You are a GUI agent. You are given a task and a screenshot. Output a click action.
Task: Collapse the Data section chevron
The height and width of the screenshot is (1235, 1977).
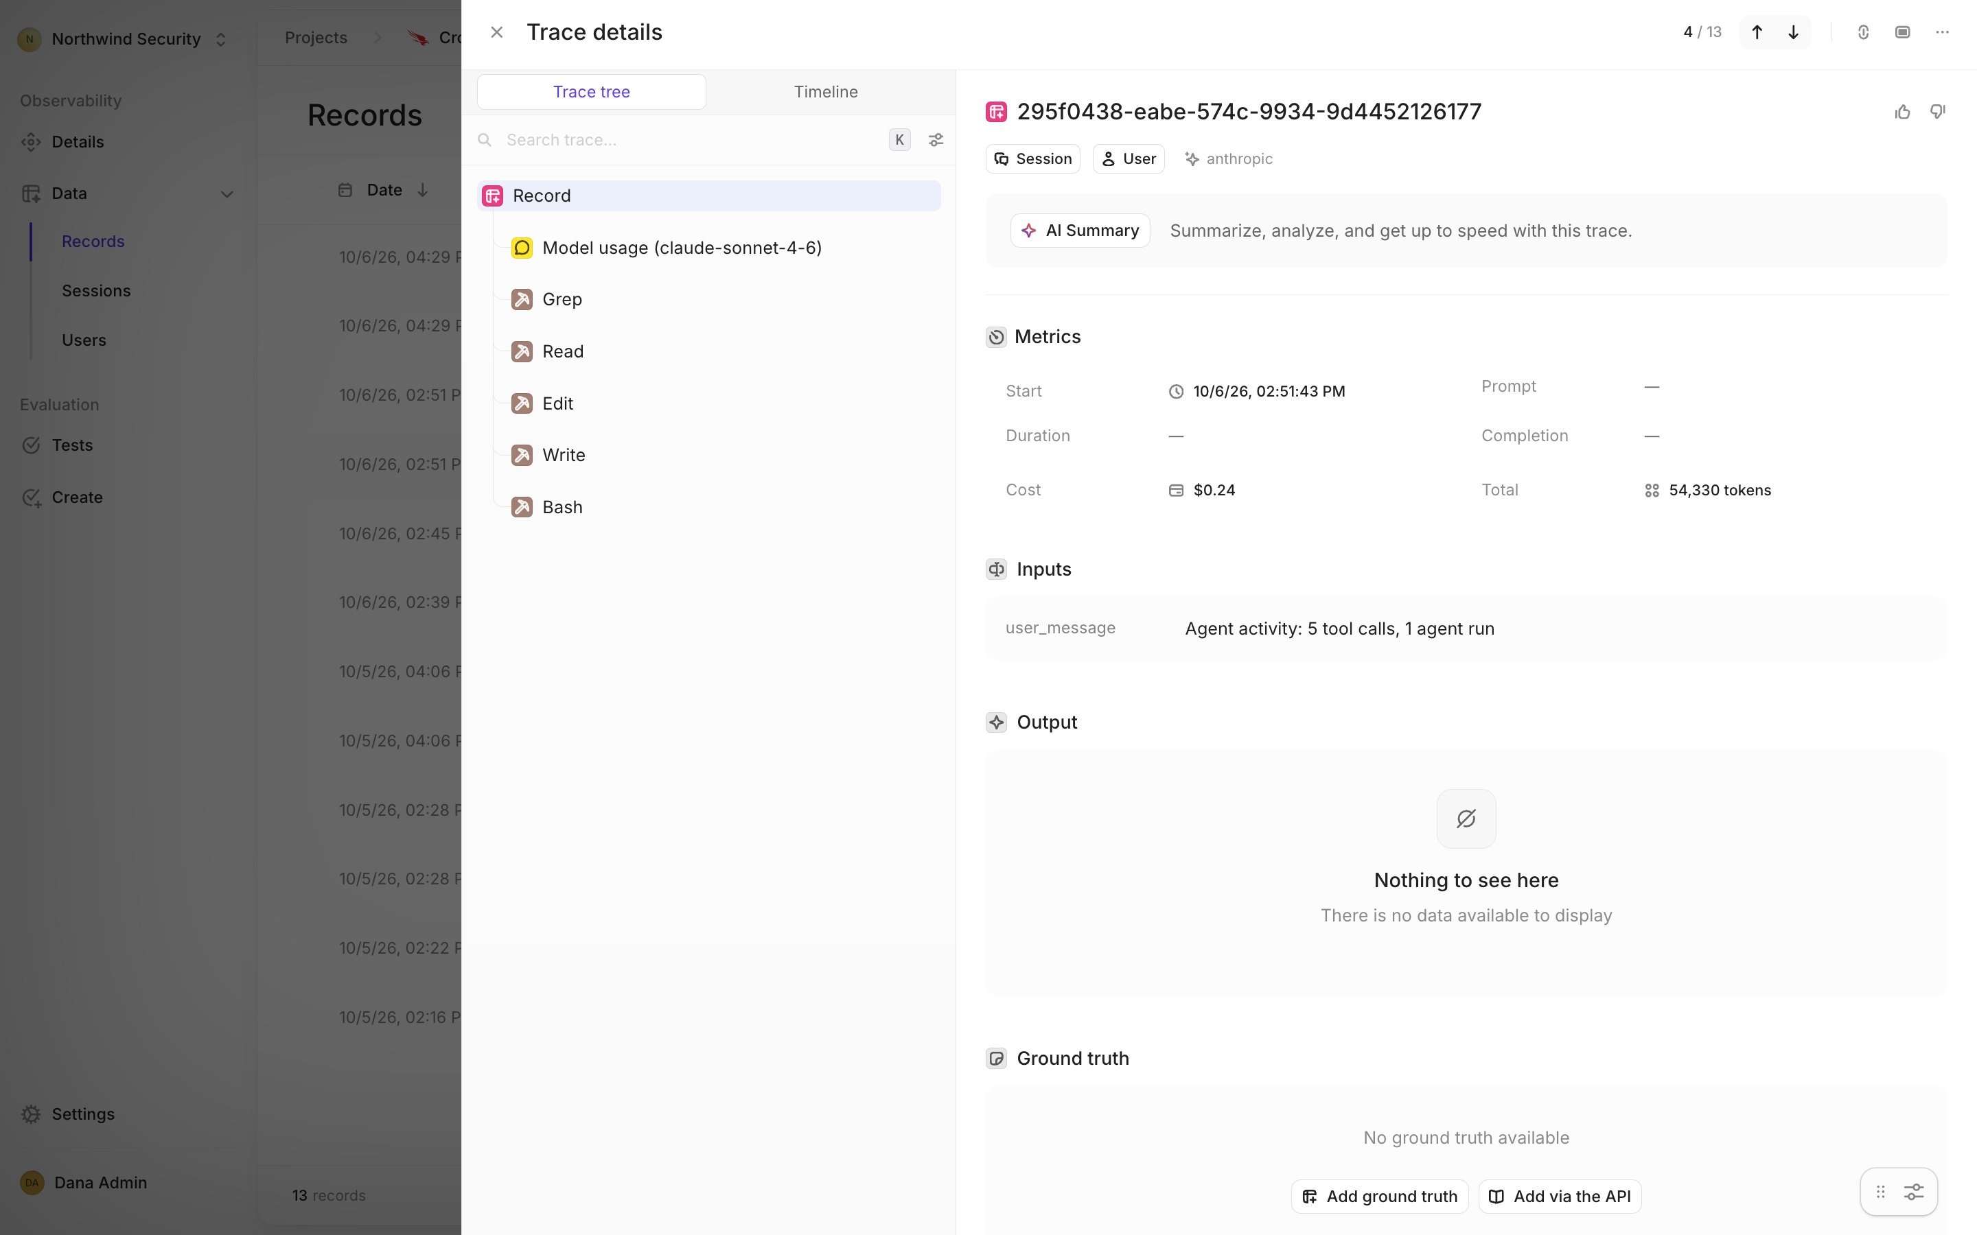pos(227,194)
